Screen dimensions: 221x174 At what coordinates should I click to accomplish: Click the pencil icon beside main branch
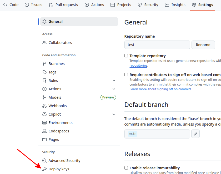point(195,134)
